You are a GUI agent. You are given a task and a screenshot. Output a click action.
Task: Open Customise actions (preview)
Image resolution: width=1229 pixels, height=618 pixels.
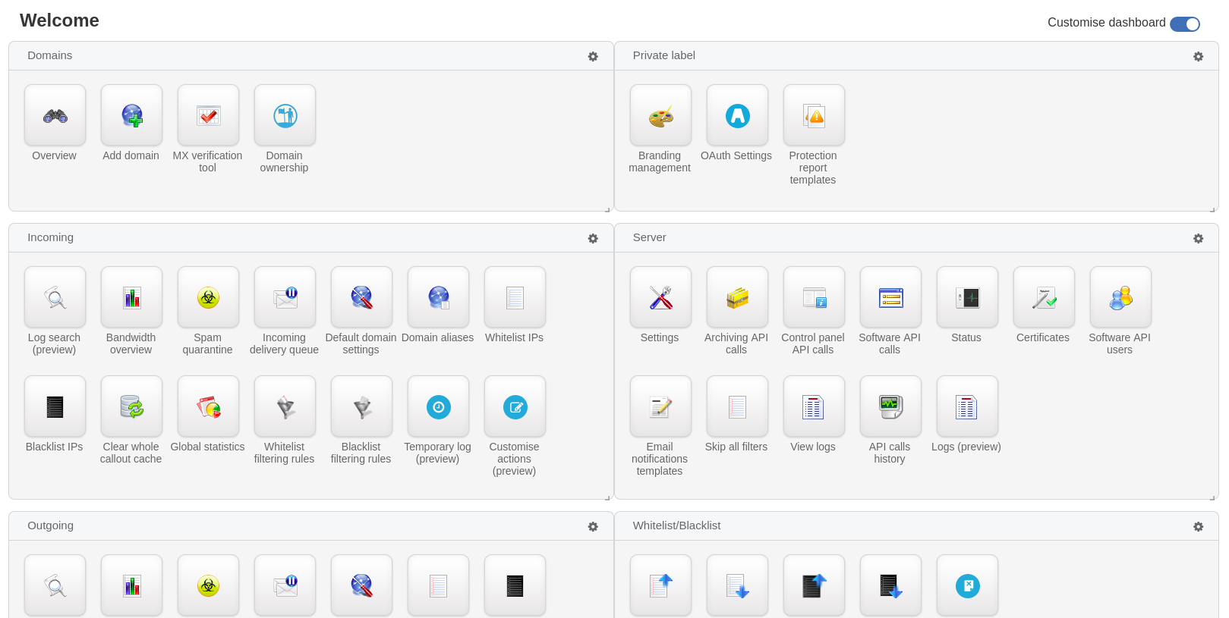click(x=515, y=406)
